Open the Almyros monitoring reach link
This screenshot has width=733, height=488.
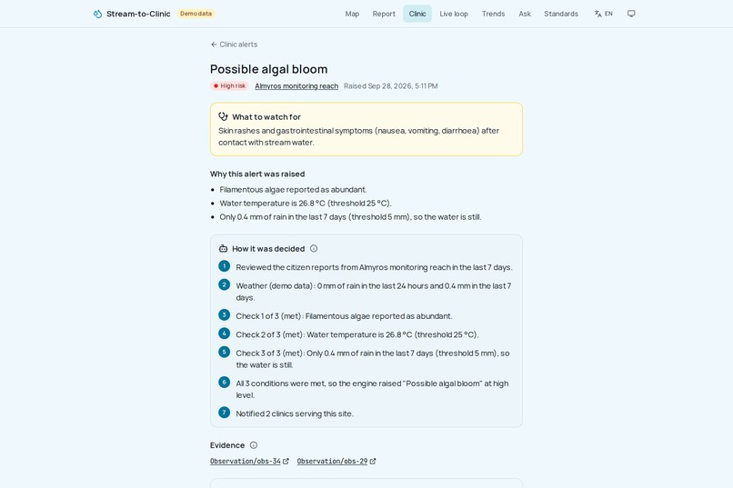pos(296,86)
